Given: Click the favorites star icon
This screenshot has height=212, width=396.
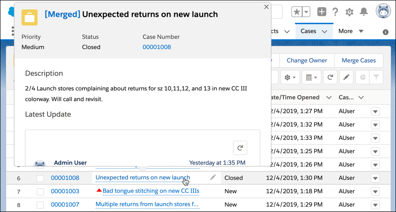Looking at the screenshot, I should tap(297, 12).
